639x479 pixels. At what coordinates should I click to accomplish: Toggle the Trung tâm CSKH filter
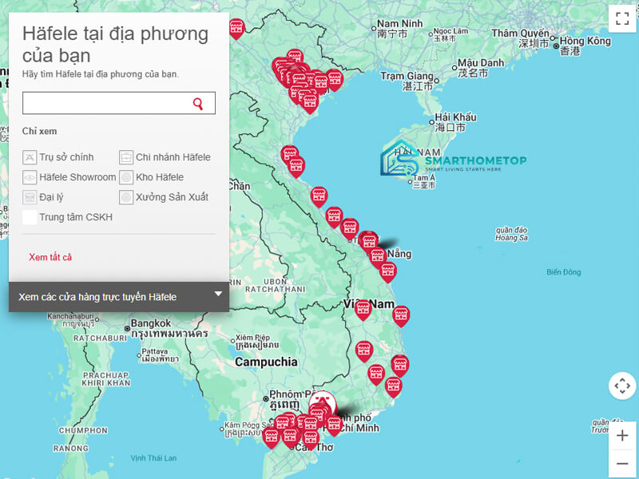pos(30,217)
